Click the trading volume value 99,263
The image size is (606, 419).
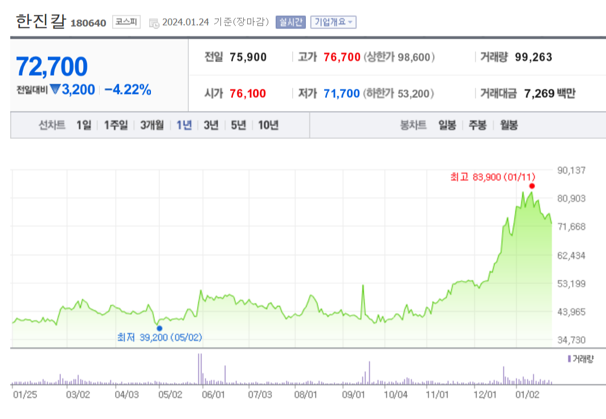click(x=533, y=57)
